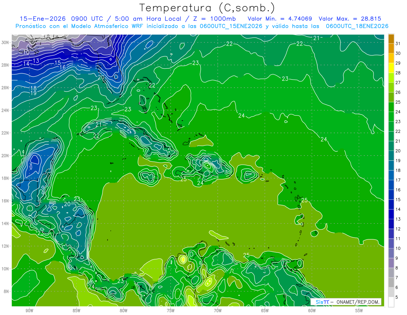Select the white legend swatch below 5

(x=391, y=302)
